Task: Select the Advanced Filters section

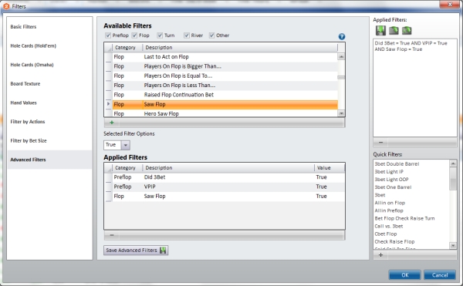Action: [49, 160]
